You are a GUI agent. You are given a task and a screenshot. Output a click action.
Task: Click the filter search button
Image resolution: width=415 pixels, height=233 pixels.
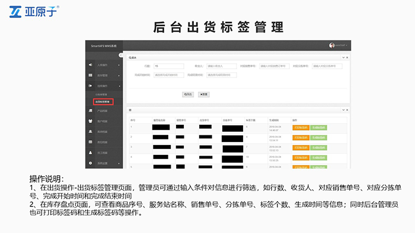pos(188,94)
